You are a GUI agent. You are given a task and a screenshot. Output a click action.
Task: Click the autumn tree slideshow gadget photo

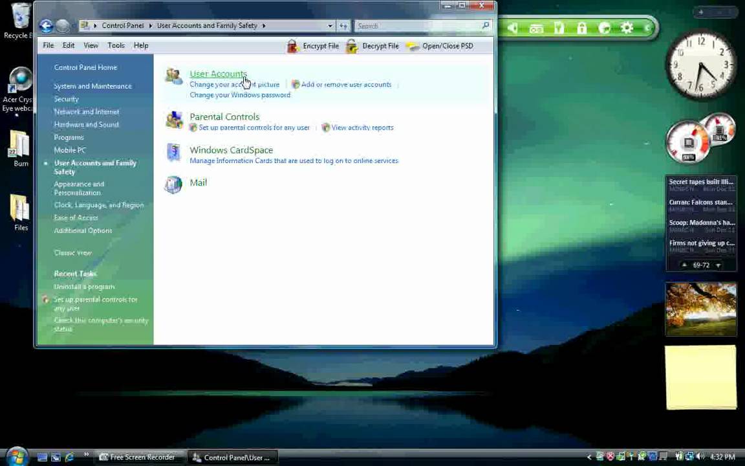(x=701, y=309)
